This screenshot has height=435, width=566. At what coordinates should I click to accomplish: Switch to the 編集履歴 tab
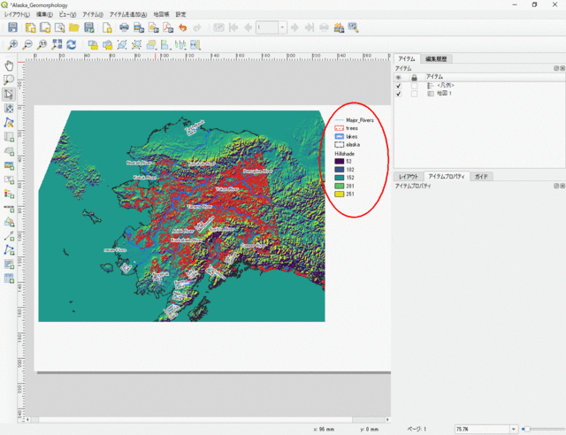pos(437,59)
